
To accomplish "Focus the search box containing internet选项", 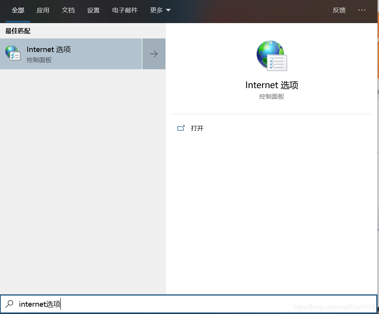I will click(189, 304).
